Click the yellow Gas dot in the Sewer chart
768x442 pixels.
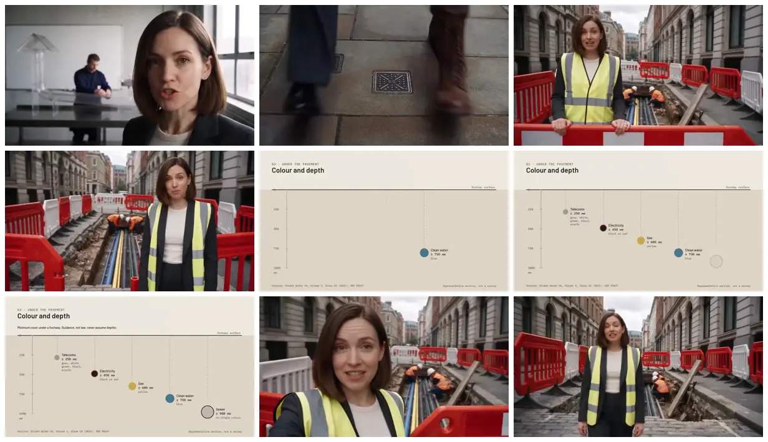coord(132,386)
